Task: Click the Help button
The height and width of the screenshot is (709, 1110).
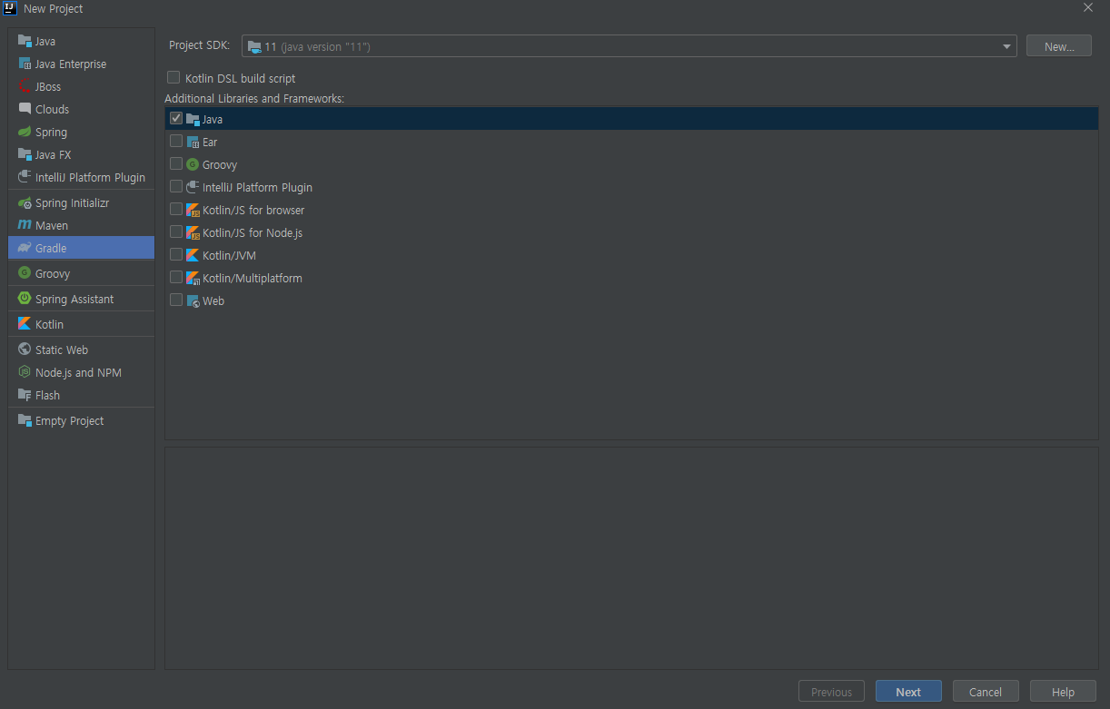Action: [1063, 692]
